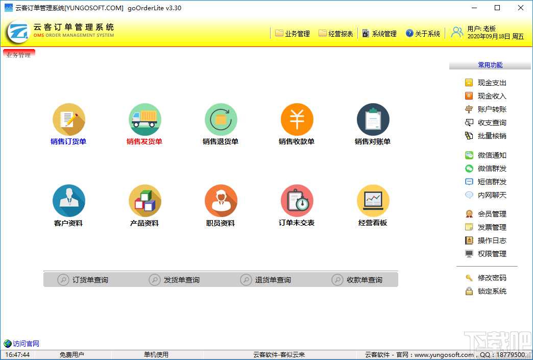
Task: Select 微信群发 in the sidebar
Action: tap(490, 168)
